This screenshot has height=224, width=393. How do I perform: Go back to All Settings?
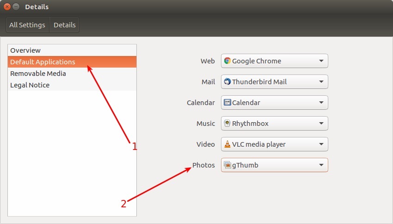(x=27, y=25)
